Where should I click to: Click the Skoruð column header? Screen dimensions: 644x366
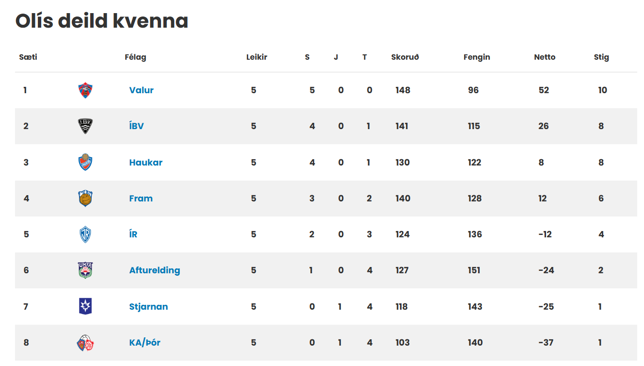pyautogui.click(x=405, y=57)
